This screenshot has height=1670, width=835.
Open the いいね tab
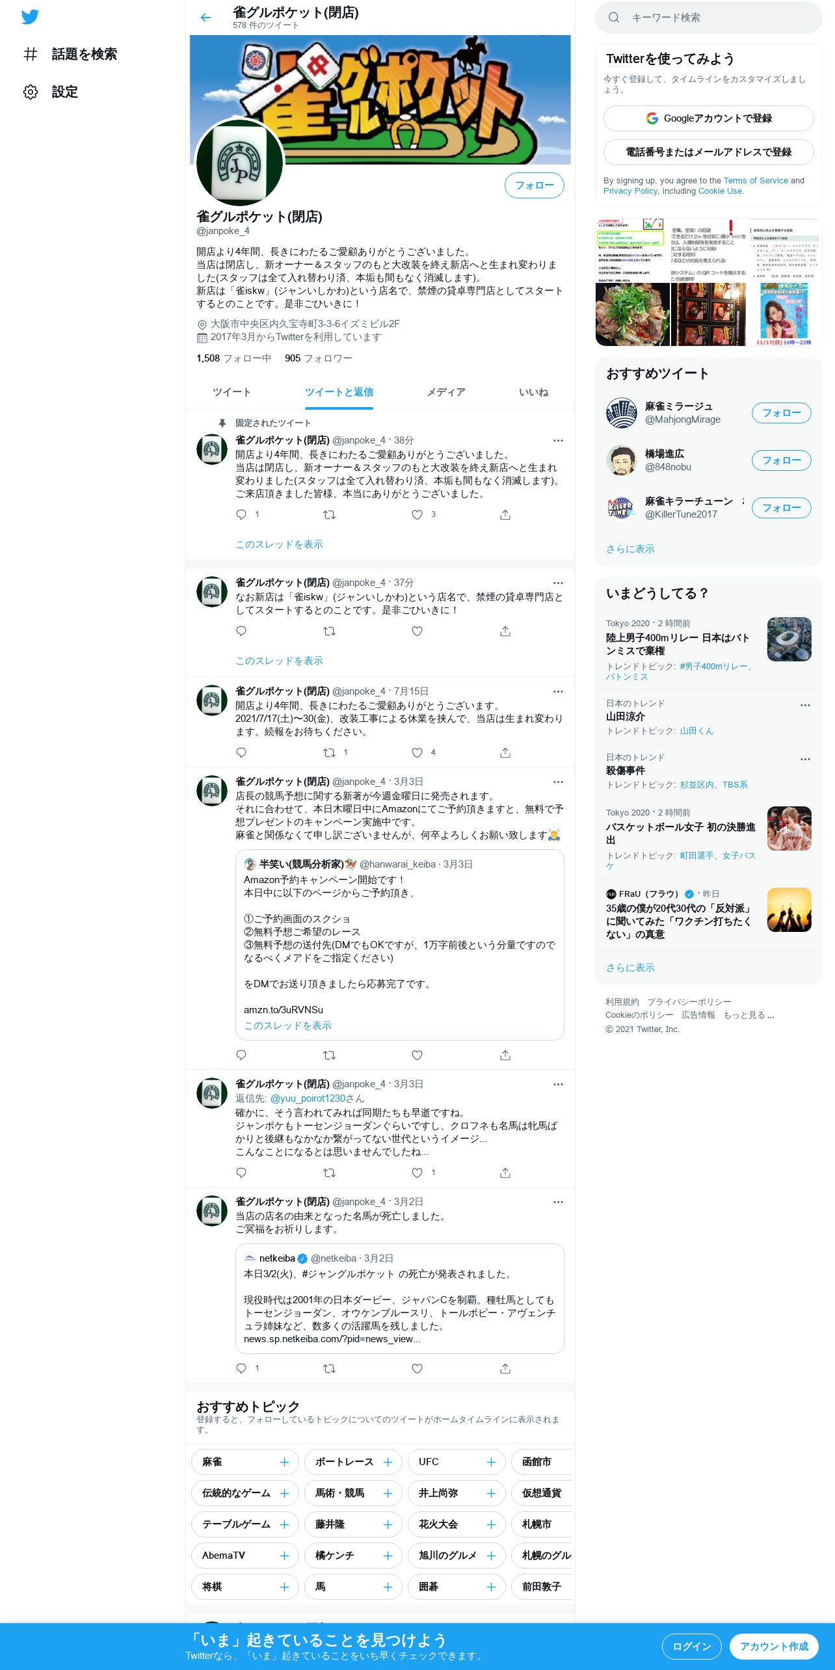coord(534,392)
